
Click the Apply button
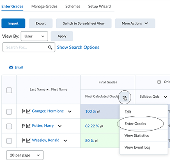click(x=62, y=36)
